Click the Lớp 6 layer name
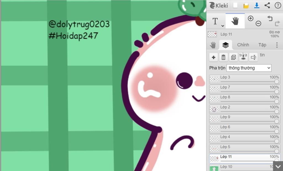 (225, 127)
